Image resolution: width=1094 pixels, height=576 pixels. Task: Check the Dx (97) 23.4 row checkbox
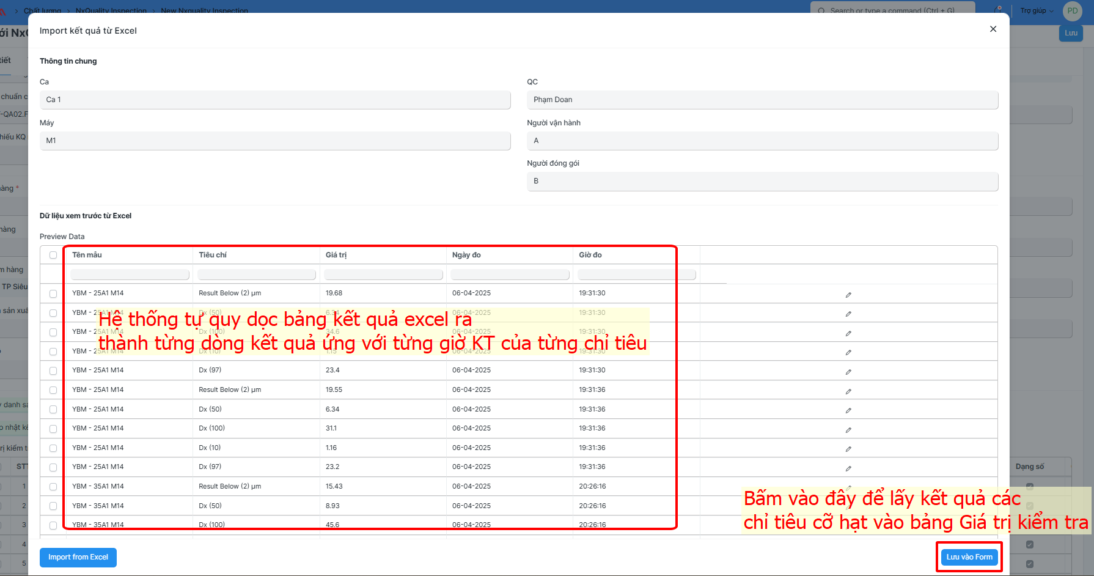[53, 371]
